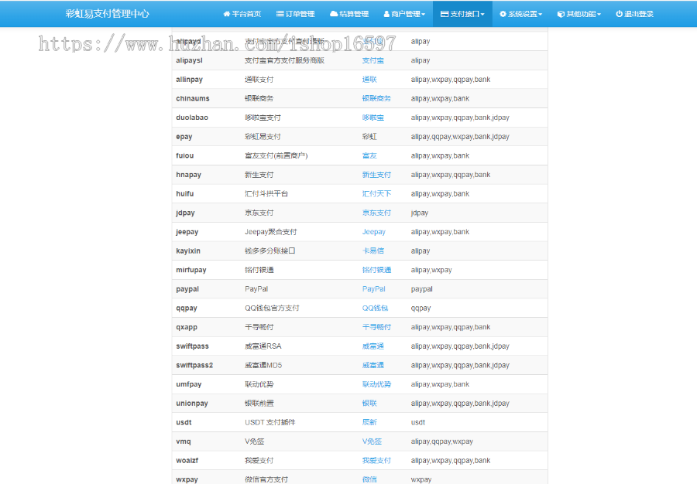Select the USDT 支付插件 description cell
Image resolution: width=697 pixels, height=484 pixels.
pos(270,423)
